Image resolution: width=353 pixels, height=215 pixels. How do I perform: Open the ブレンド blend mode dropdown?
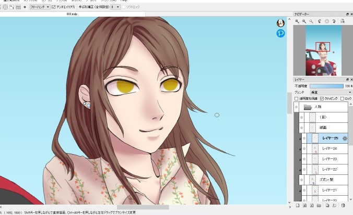(x=331, y=92)
